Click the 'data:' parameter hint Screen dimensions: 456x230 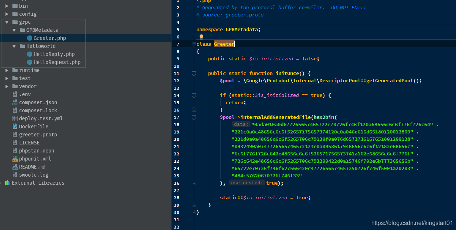pos(241,124)
